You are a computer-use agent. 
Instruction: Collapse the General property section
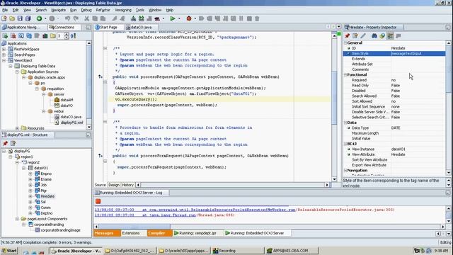(345, 42)
